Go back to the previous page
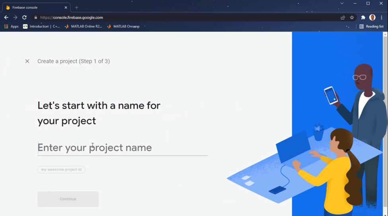 click(6, 17)
